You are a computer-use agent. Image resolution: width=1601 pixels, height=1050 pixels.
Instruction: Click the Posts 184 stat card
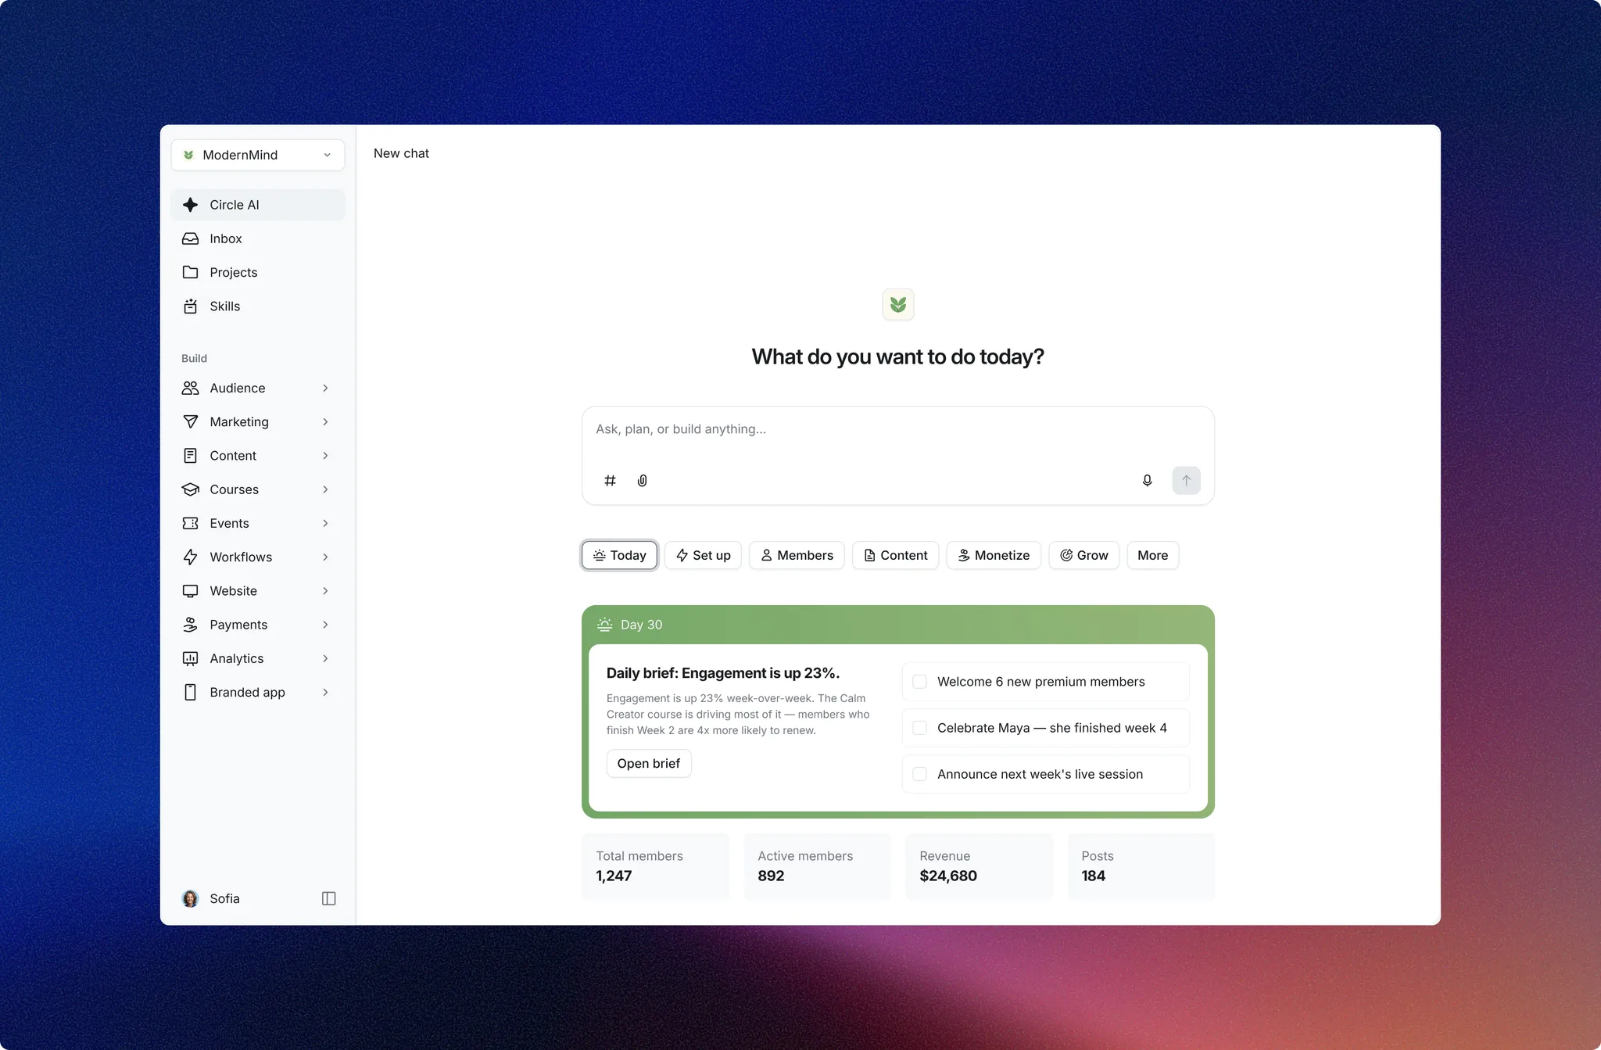tap(1141, 866)
